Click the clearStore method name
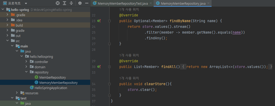This screenshot has width=275, height=106. 155,84
